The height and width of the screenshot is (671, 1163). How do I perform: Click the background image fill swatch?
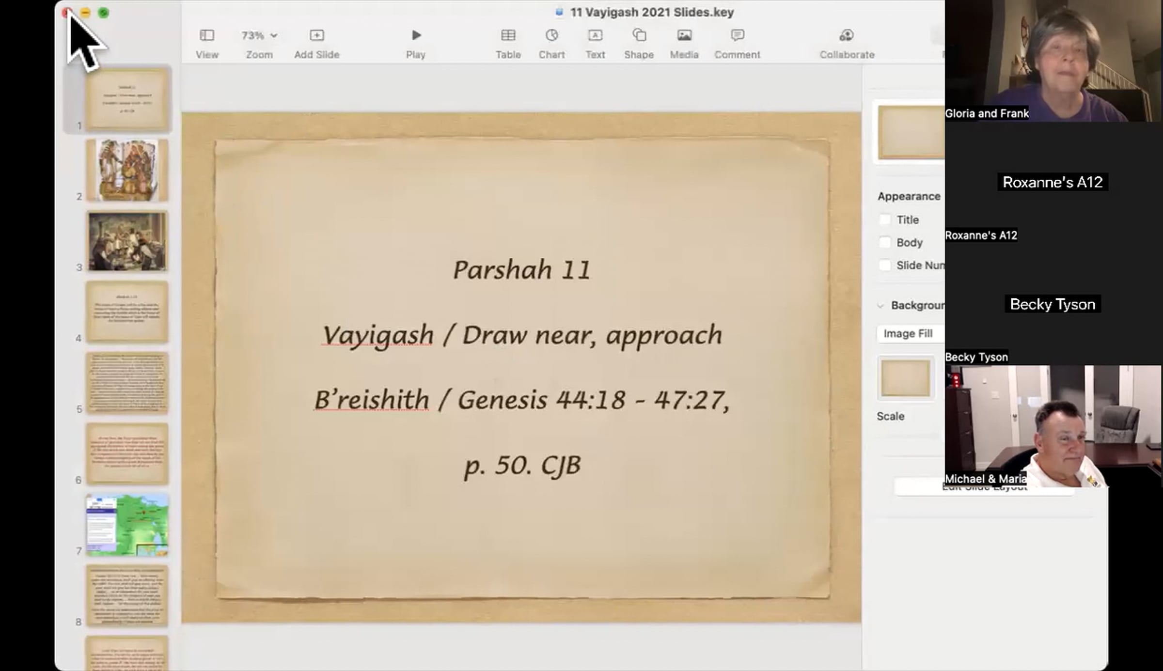click(905, 378)
